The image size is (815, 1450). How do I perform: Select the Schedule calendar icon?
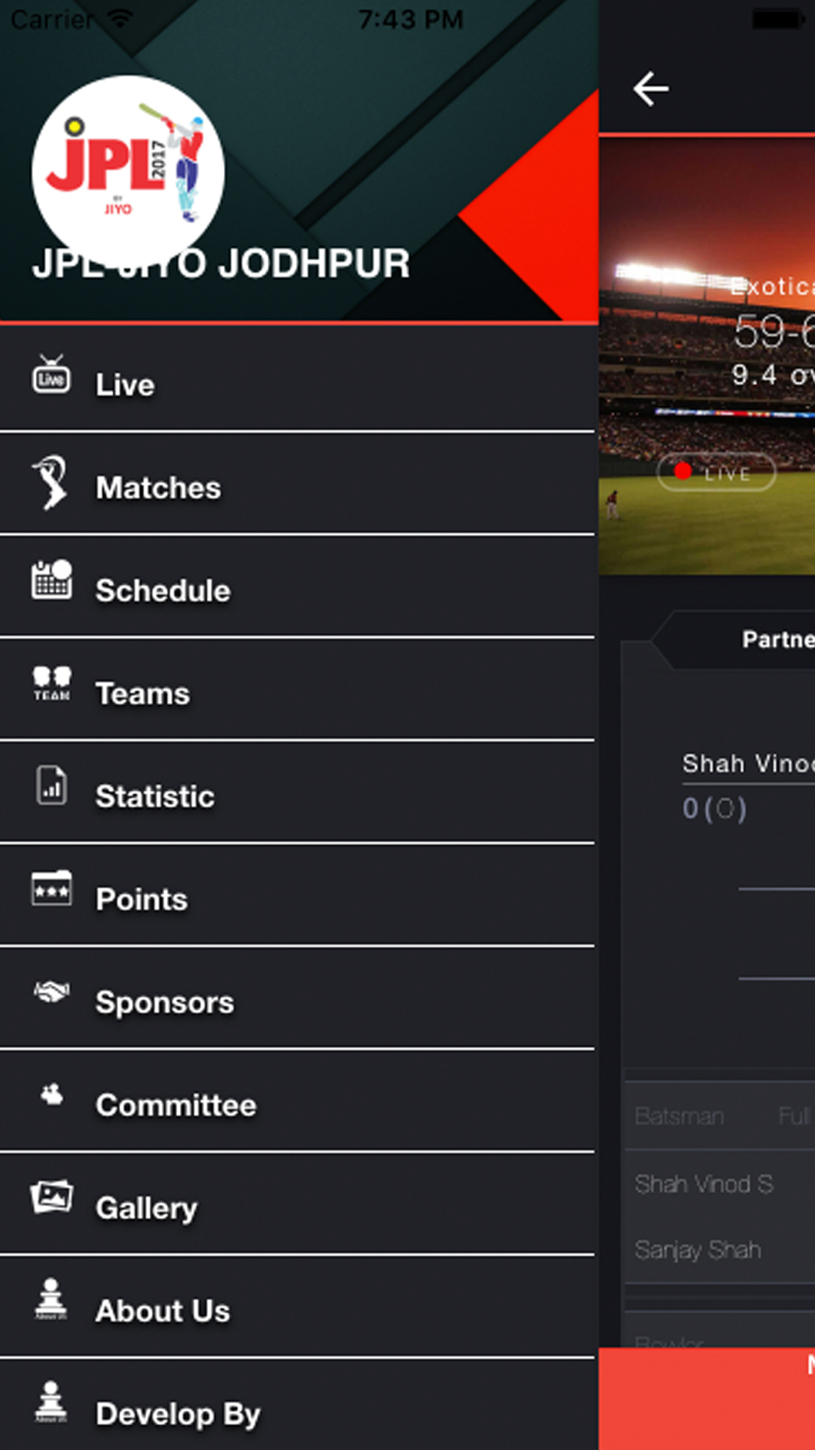click(51, 581)
